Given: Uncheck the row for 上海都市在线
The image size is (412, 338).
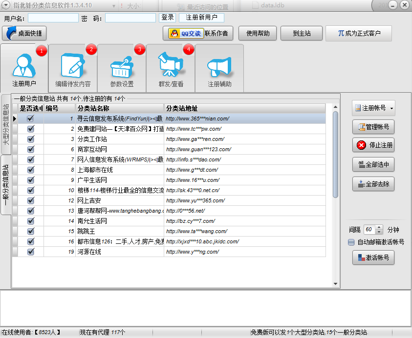Looking at the screenshot, I should pyautogui.click(x=30, y=170).
